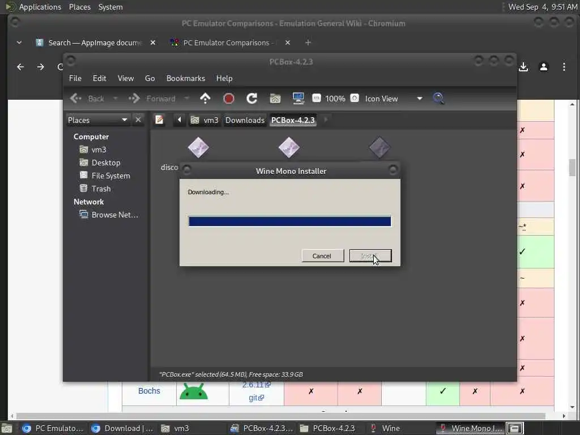Zoom in with the plus icon
580x435 pixels.
click(355, 98)
